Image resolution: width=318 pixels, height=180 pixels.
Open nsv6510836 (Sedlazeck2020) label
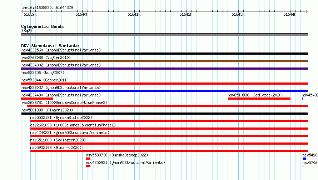click(255, 95)
